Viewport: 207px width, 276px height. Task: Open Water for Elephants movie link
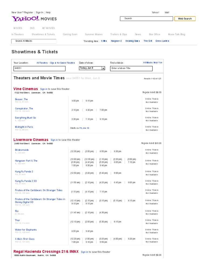coord(26,230)
